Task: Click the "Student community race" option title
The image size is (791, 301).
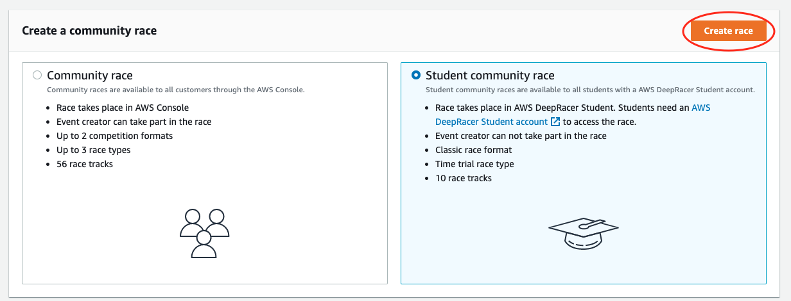Action: [490, 76]
